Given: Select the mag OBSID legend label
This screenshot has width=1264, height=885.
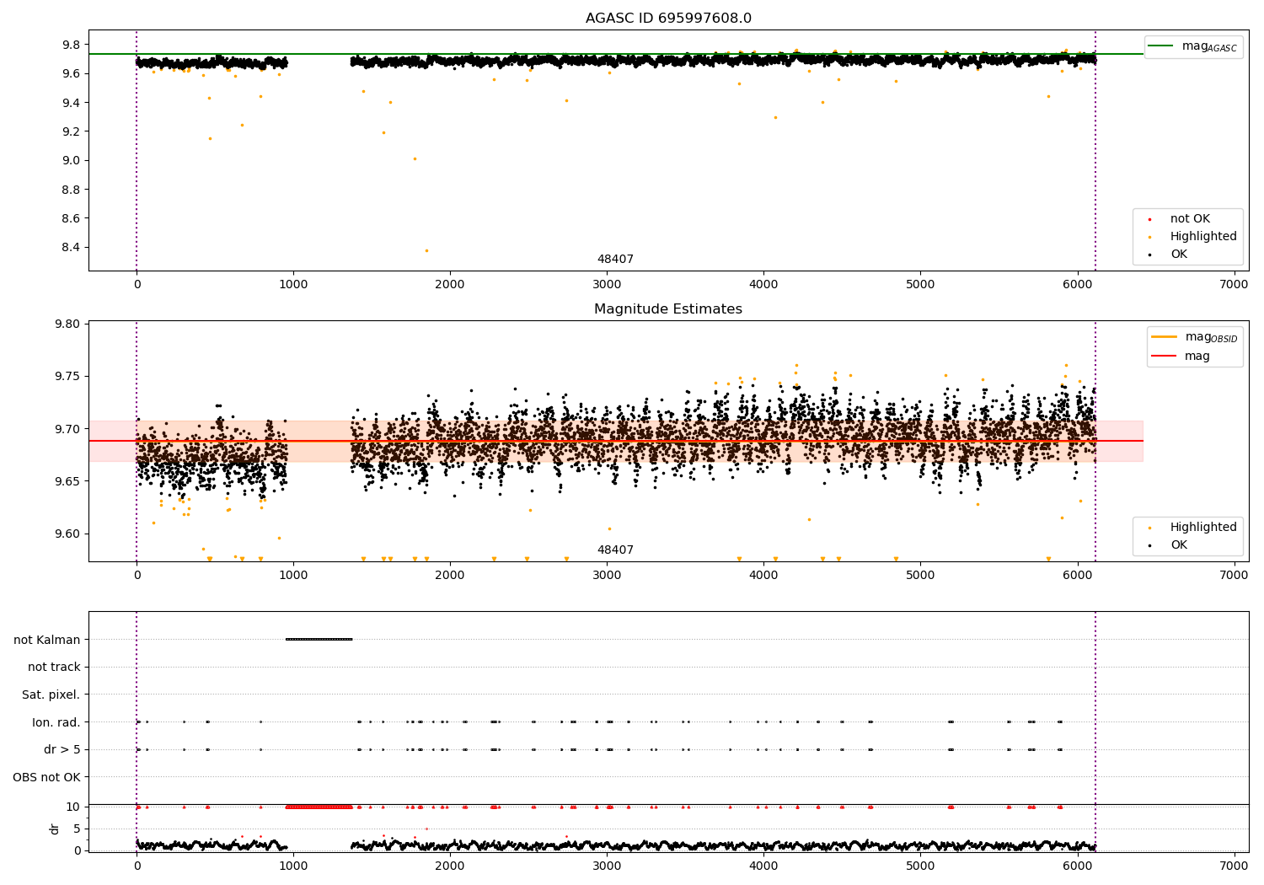Looking at the screenshot, I should [x=1212, y=337].
